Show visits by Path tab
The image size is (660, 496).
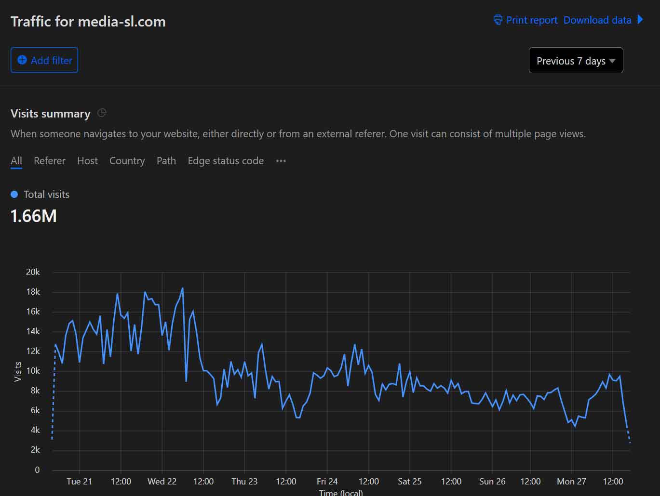pyautogui.click(x=166, y=161)
